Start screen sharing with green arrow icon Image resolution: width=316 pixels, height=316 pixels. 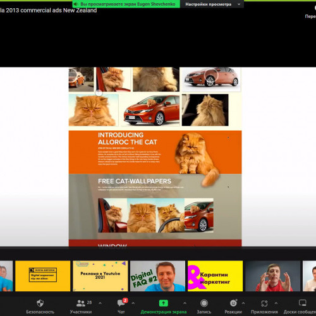163,303
